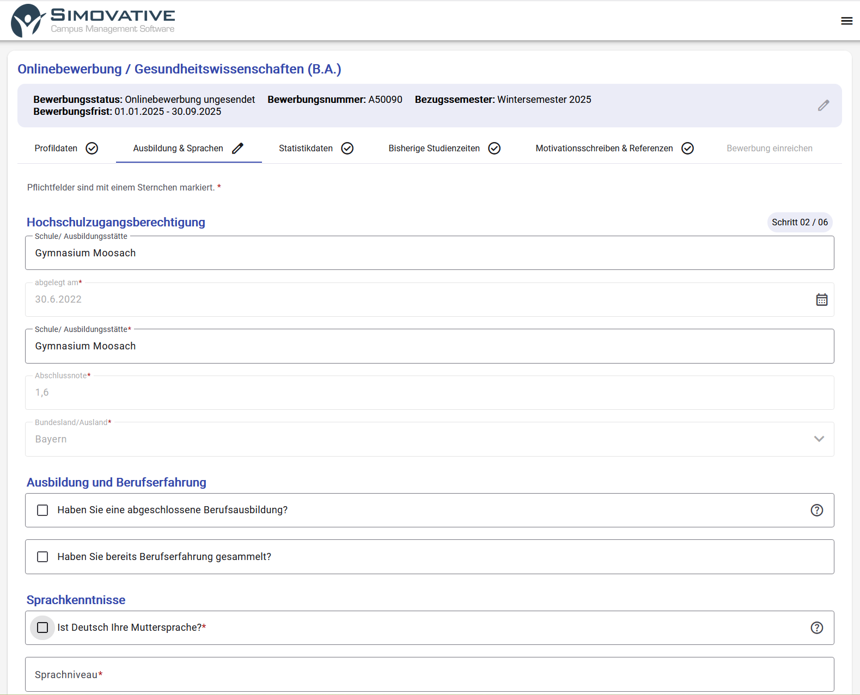
Task: Check abgeschlossene Berufsausbildung checkbox
Action: point(42,510)
